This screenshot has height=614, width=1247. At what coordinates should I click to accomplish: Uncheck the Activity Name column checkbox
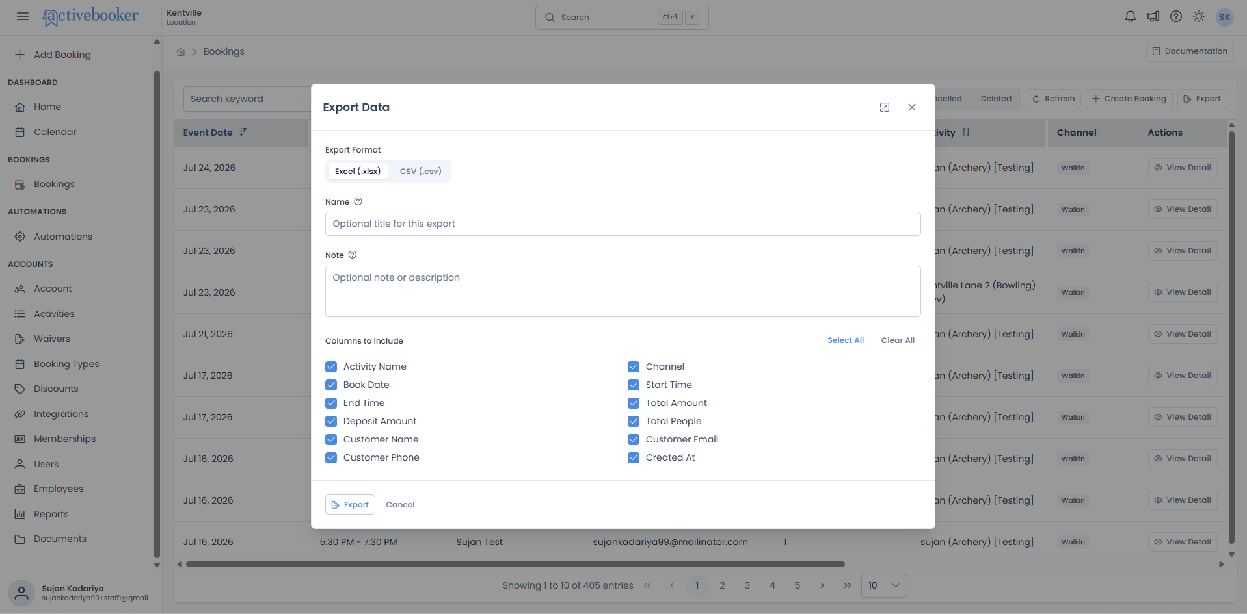(x=331, y=366)
